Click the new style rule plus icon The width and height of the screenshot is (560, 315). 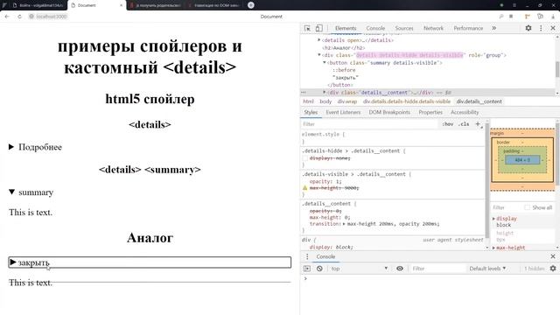pyautogui.click(x=478, y=124)
